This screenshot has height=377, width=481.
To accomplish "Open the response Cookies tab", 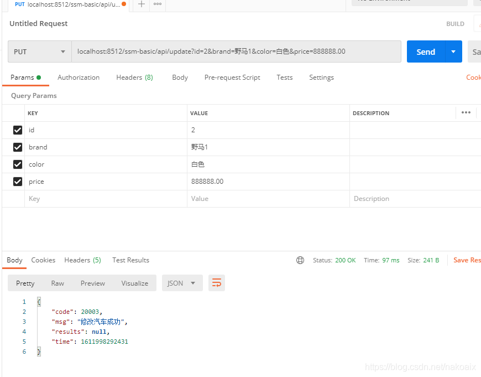I will click(43, 260).
